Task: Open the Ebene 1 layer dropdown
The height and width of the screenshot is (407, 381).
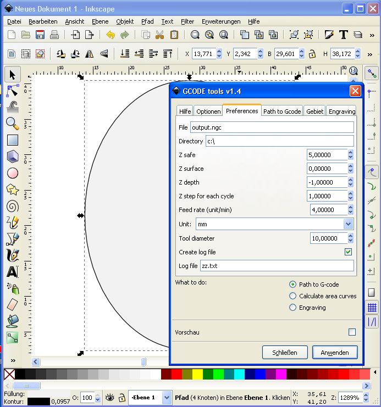Action: 167,398
